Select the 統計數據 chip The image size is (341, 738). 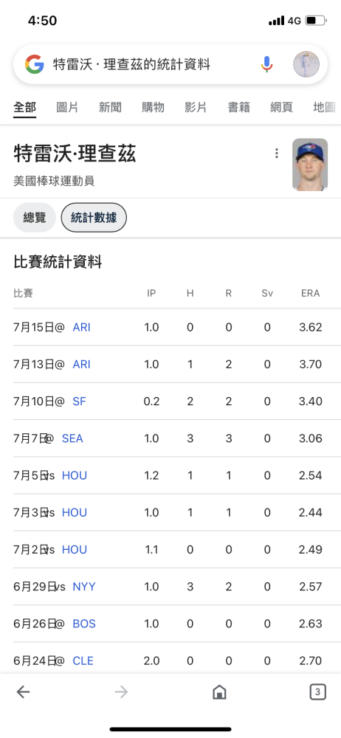click(94, 218)
